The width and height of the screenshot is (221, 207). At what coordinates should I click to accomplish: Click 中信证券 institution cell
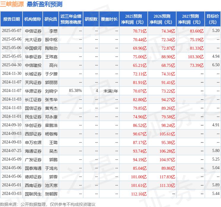[33, 31]
